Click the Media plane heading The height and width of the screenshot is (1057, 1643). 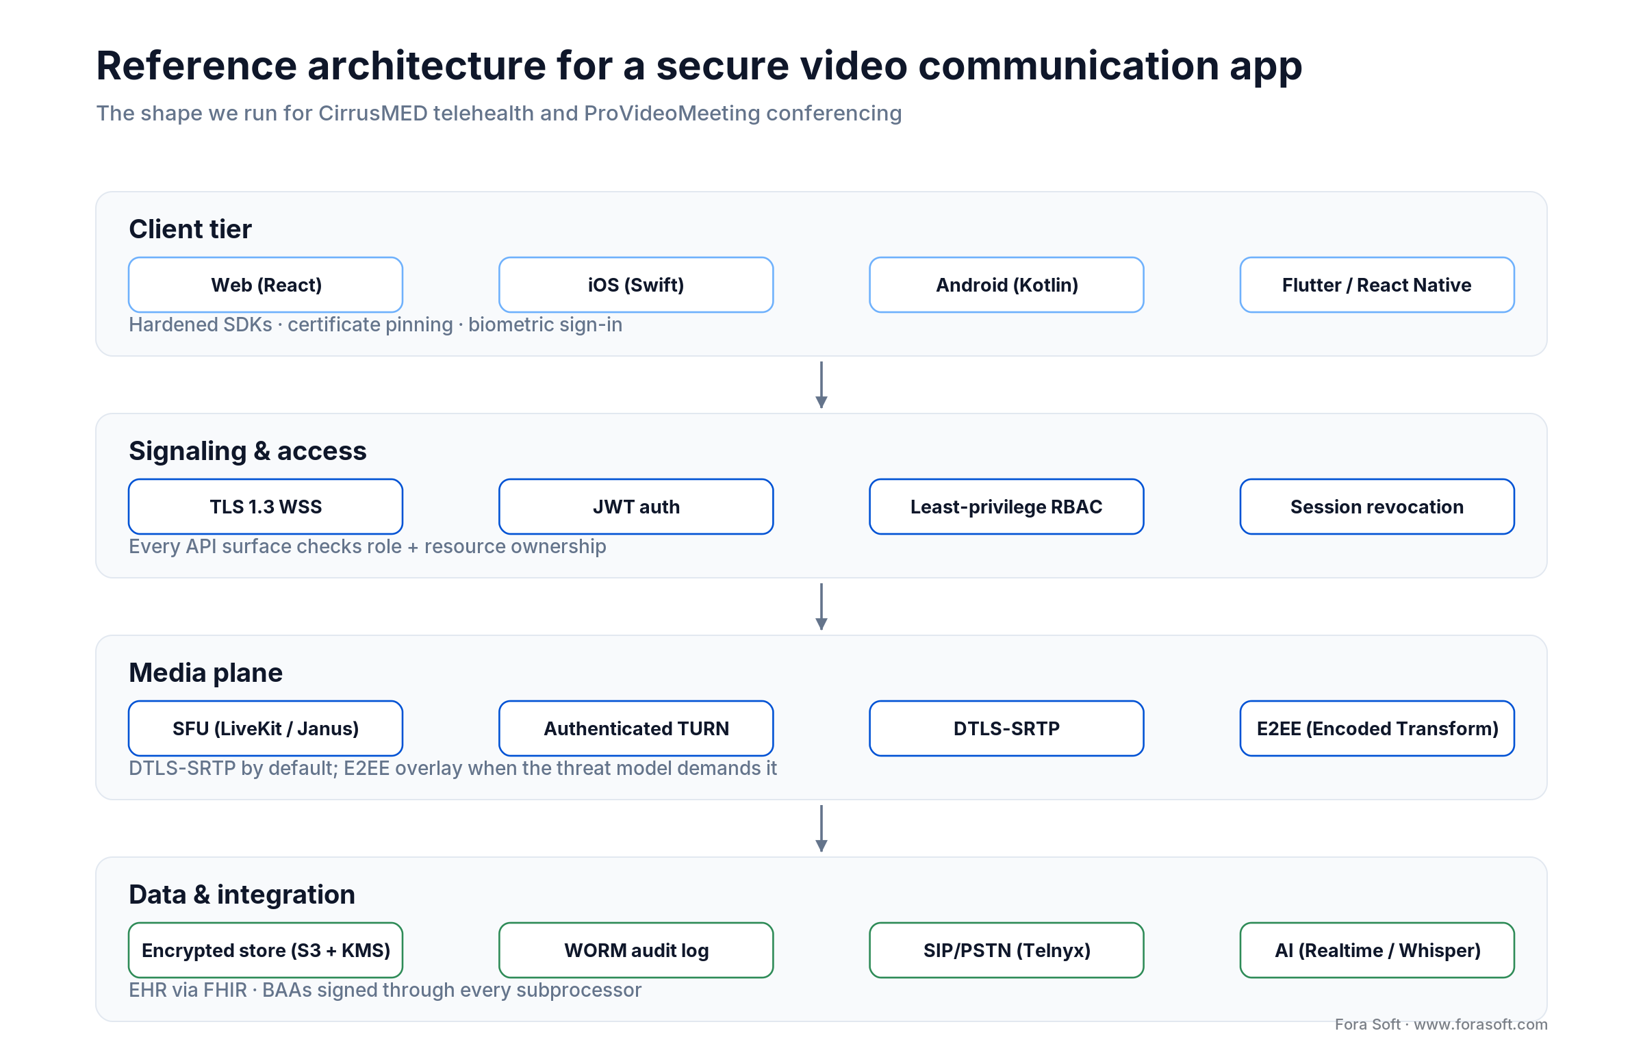[x=205, y=673]
